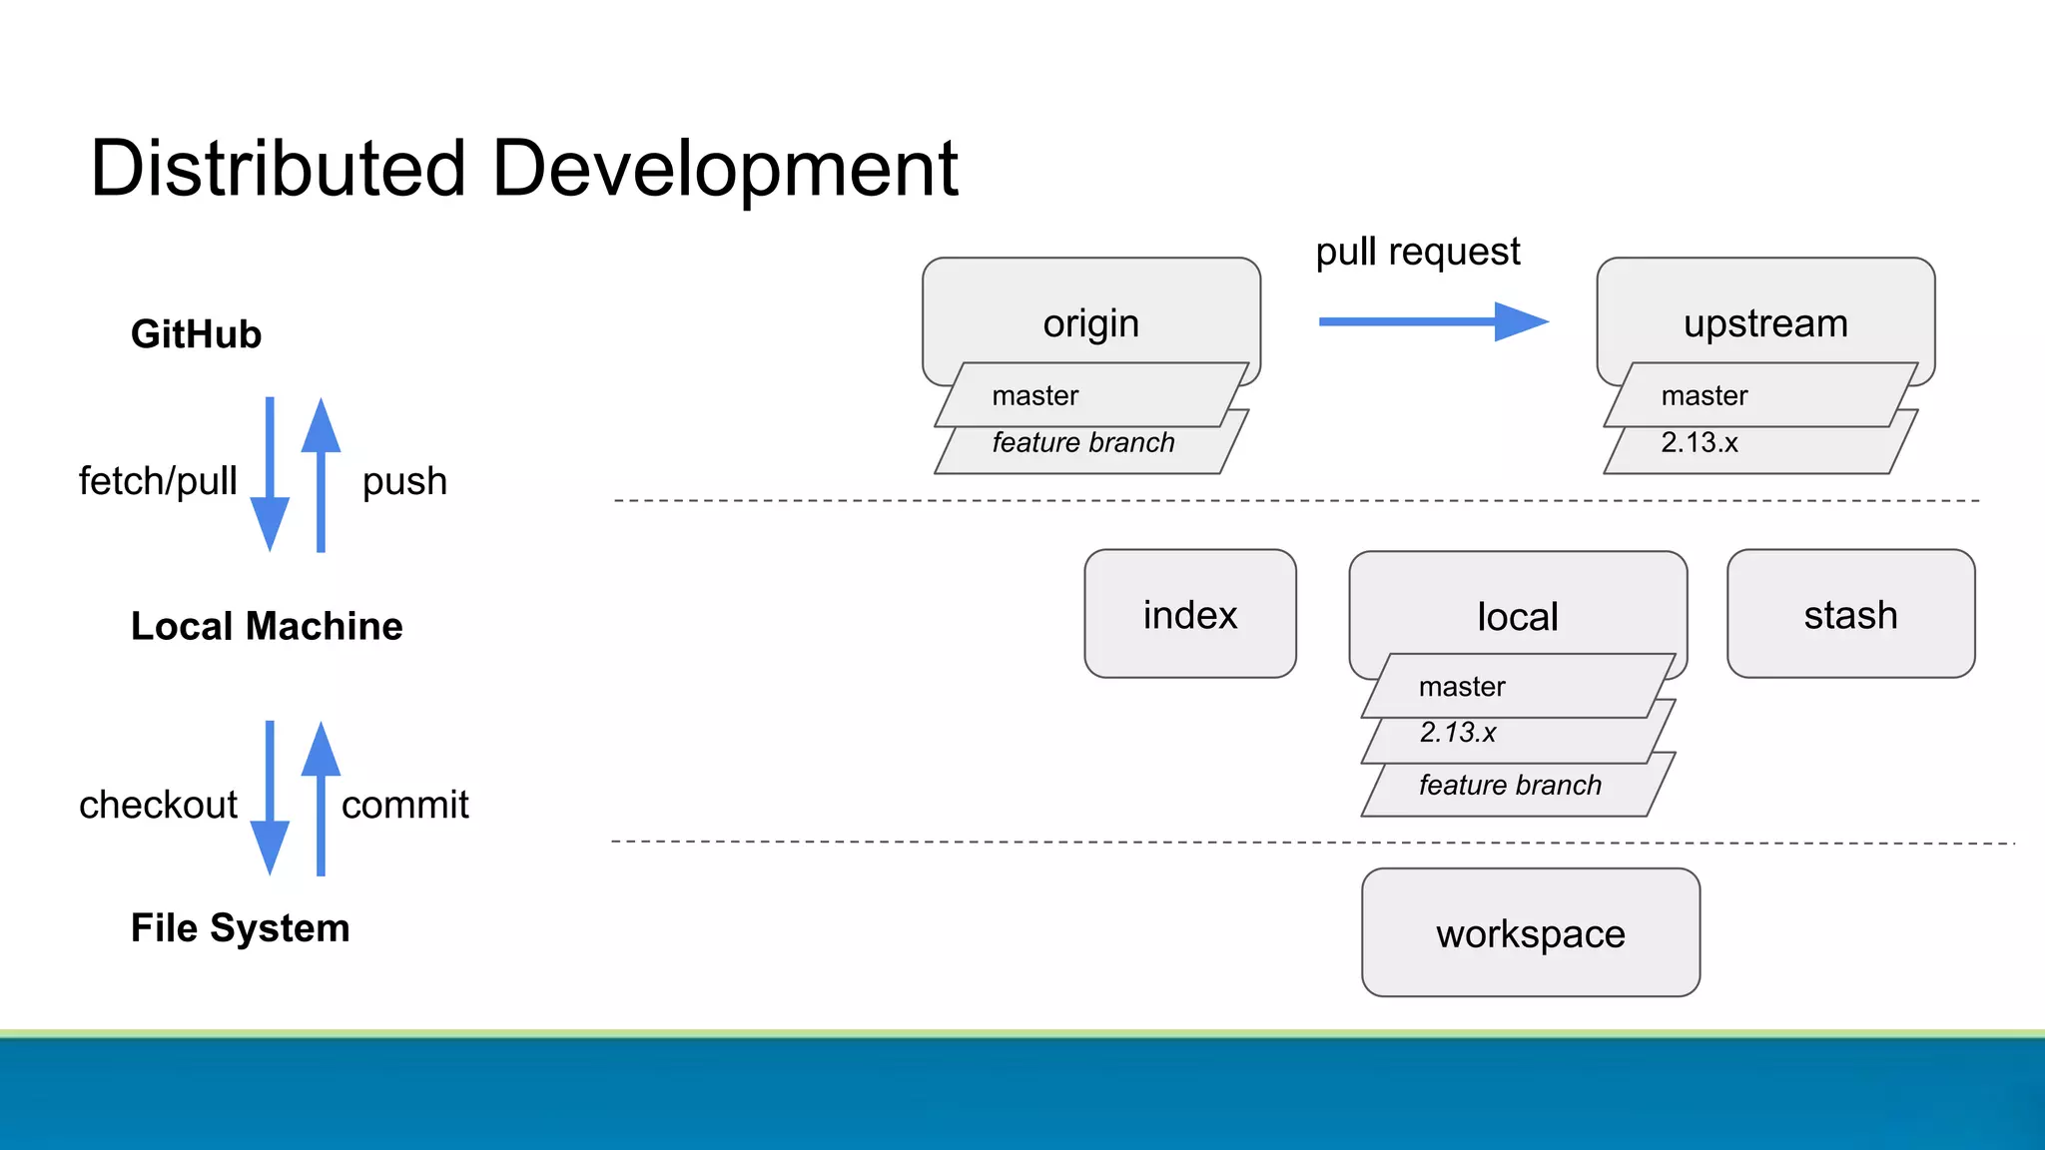Viewport: 2045px width, 1150px height.
Task: Click the downward checkout arrow
Action: [x=270, y=799]
